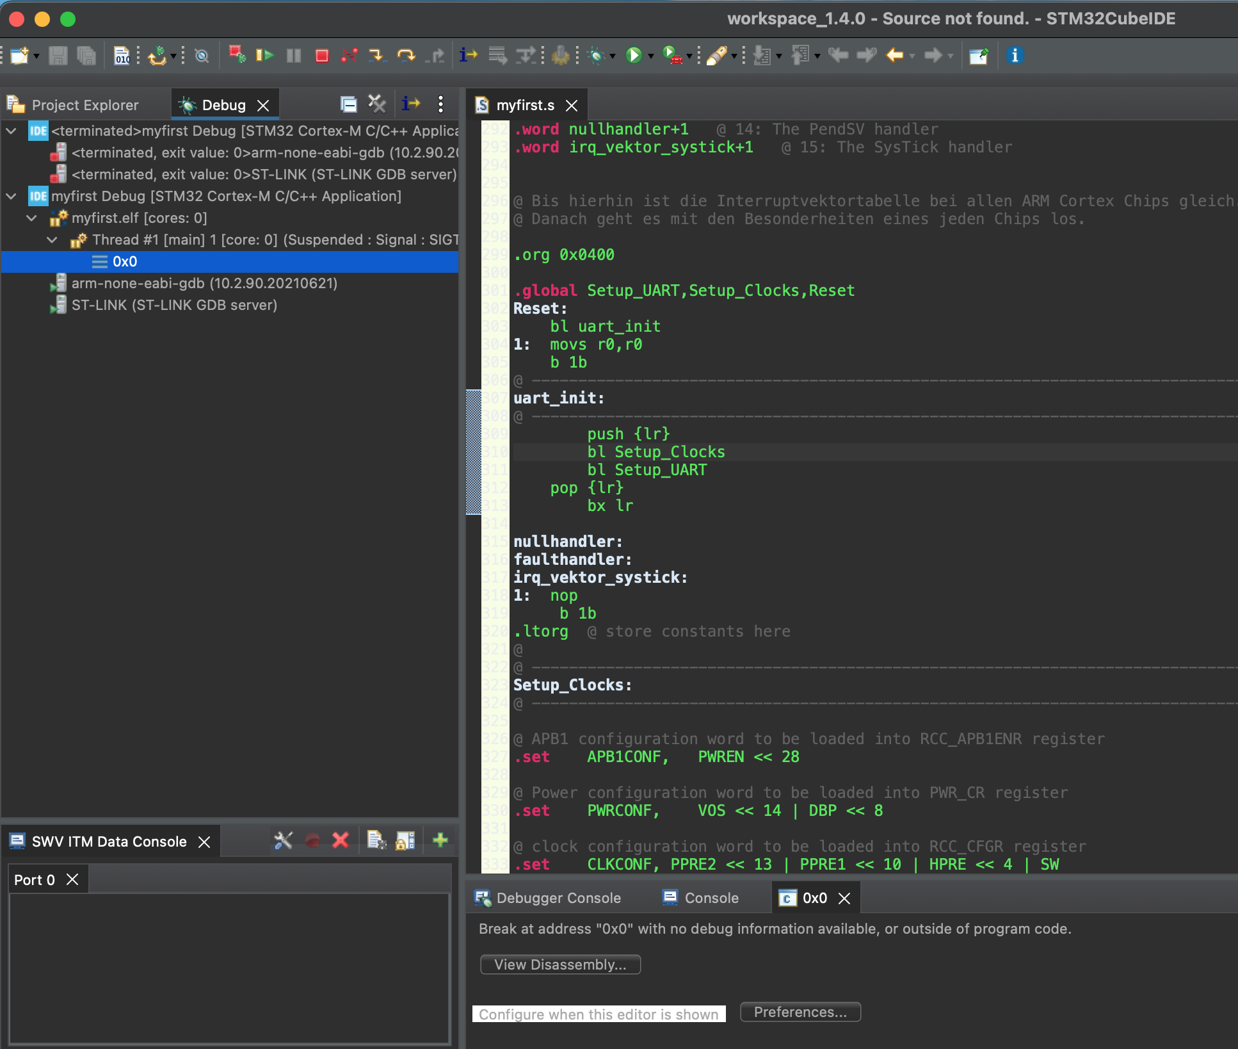The height and width of the screenshot is (1049, 1238).
Task: Toggle Instruction Stepping Mode in main toolbar
Action: 469,56
